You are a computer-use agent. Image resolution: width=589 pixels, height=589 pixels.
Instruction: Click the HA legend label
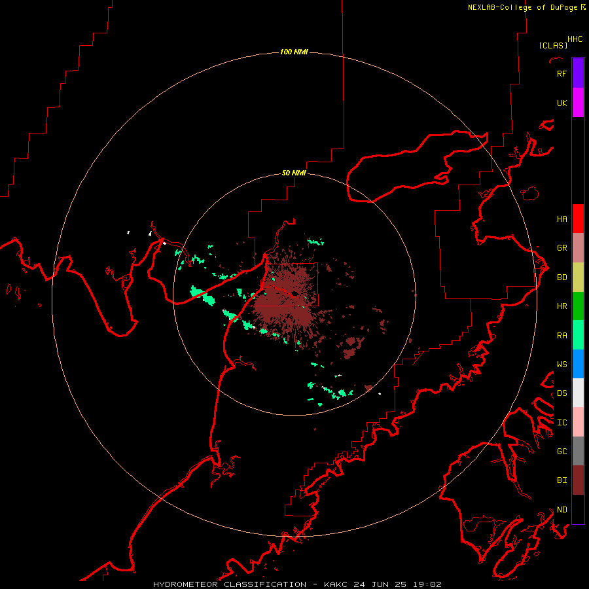point(562,219)
